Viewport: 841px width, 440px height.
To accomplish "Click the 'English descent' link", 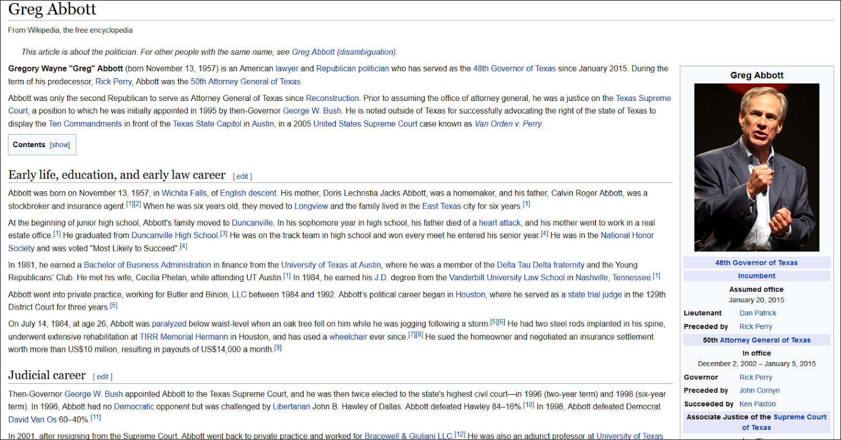I will [x=248, y=193].
